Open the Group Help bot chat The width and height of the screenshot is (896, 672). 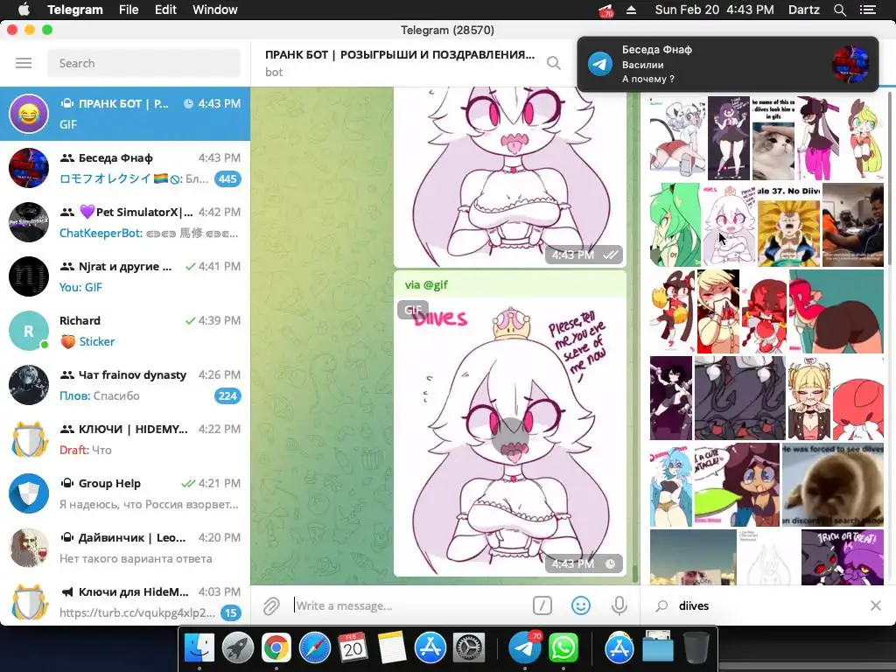tap(125, 493)
